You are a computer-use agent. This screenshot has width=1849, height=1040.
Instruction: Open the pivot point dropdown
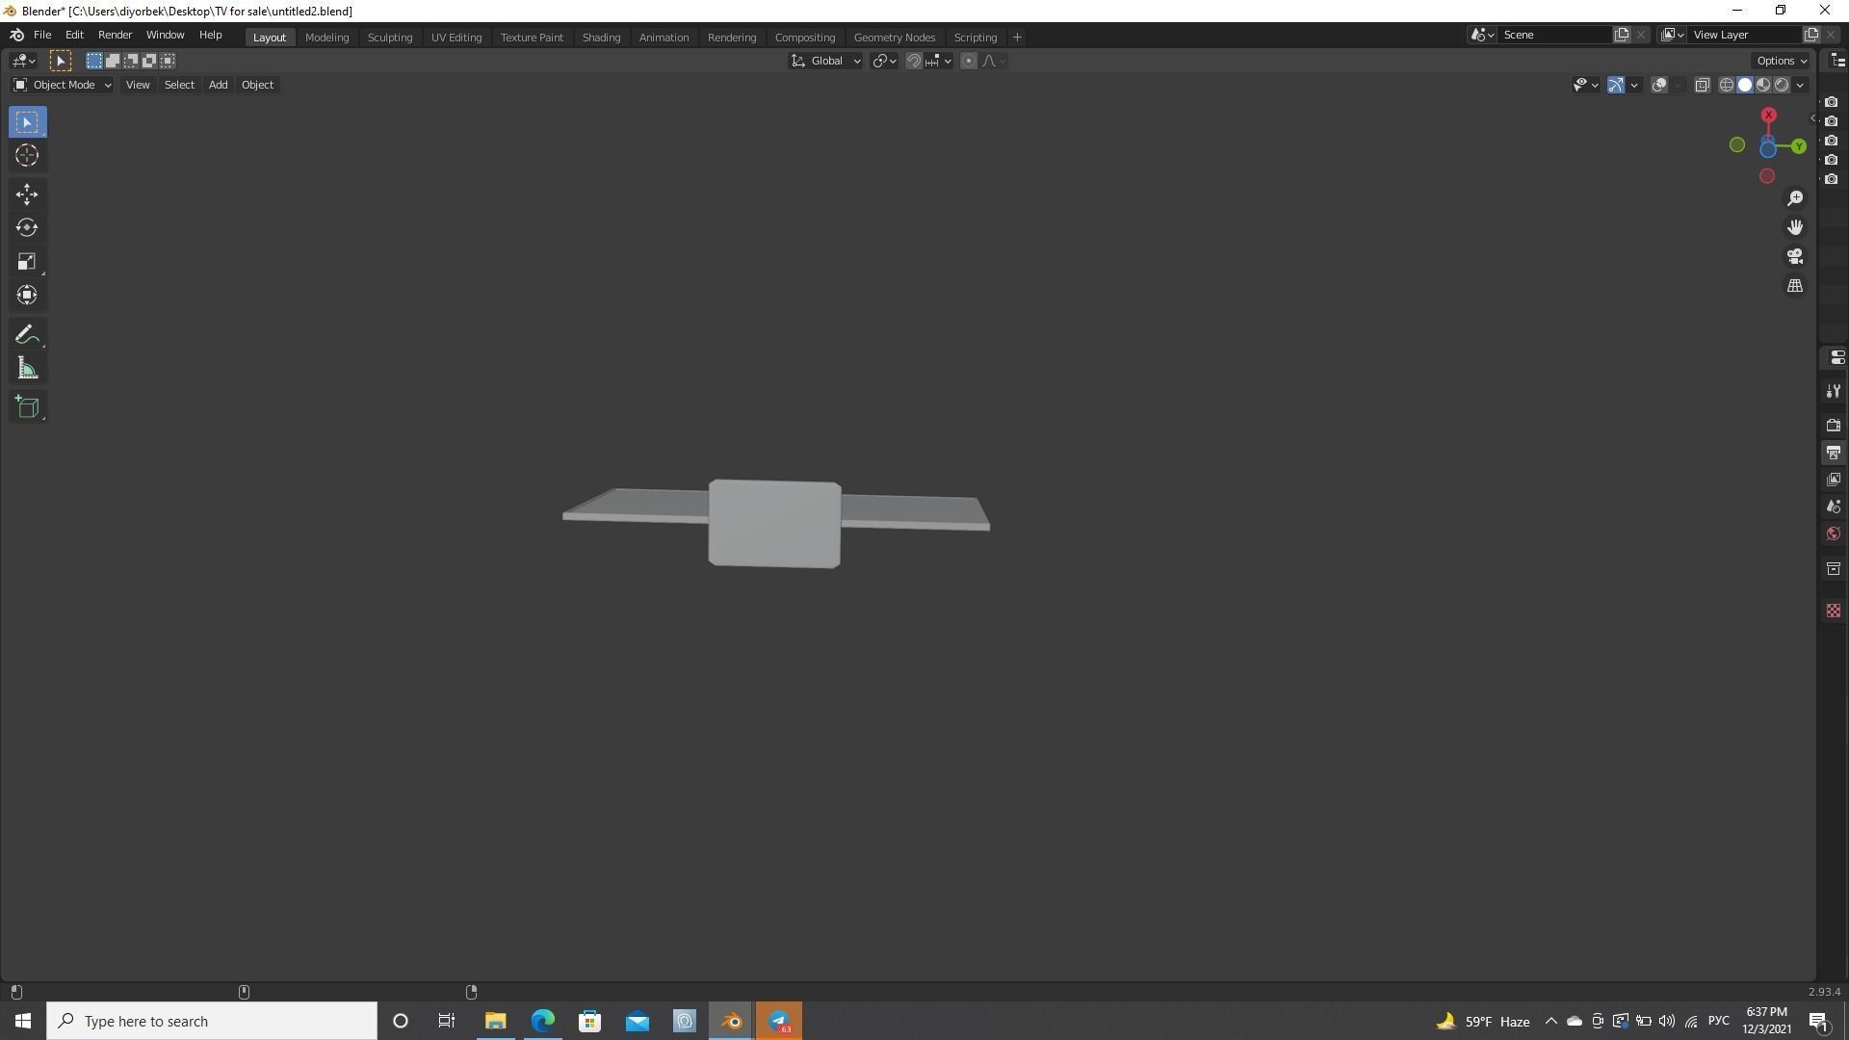884,61
